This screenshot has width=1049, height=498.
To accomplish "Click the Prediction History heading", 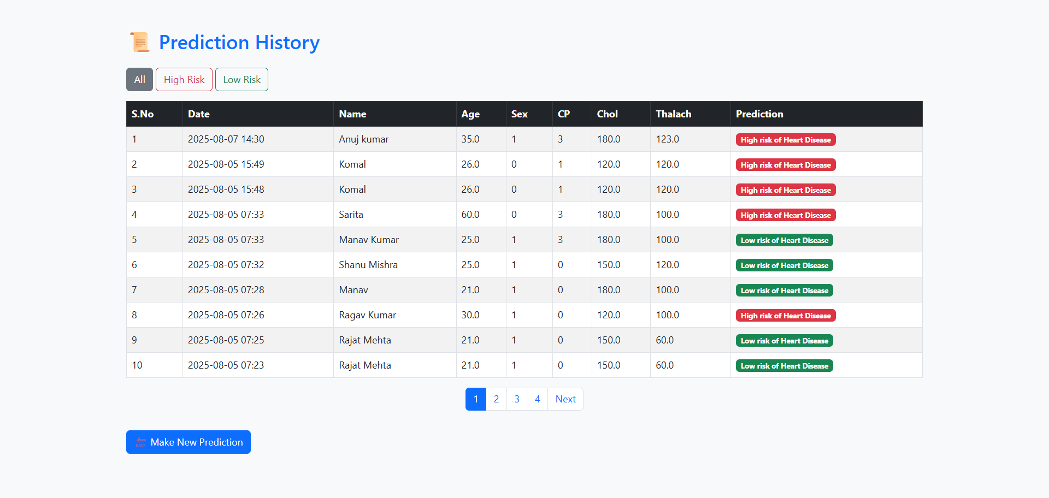I will 239,43.
